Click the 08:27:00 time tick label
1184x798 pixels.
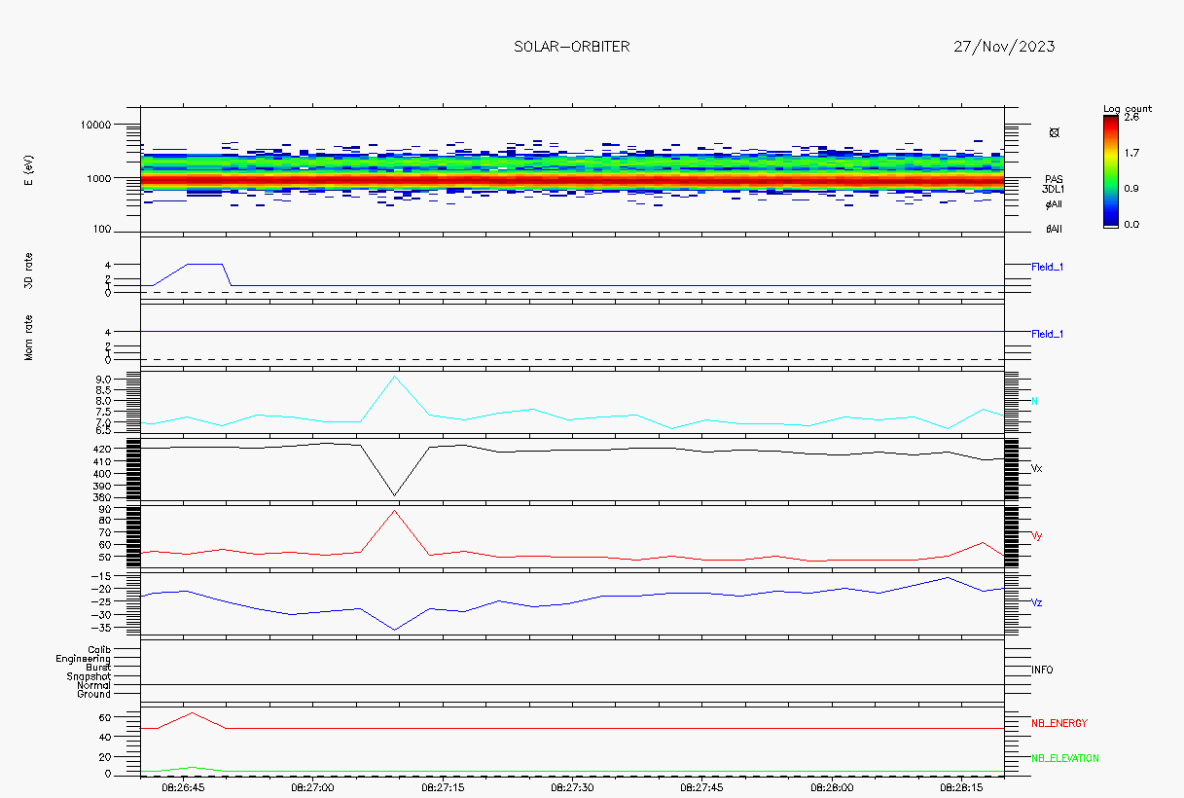pyautogui.click(x=313, y=786)
